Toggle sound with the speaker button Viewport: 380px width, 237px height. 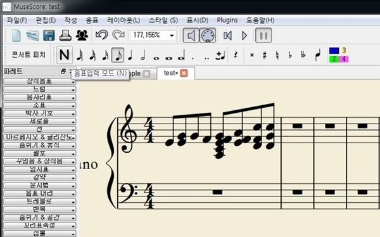coord(191,35)
